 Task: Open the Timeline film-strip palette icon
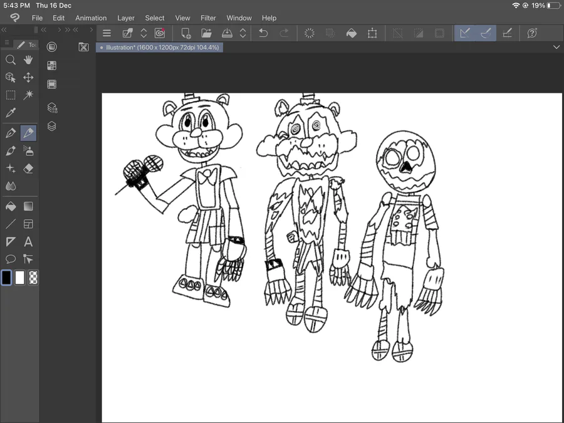(x=52, y=84)
